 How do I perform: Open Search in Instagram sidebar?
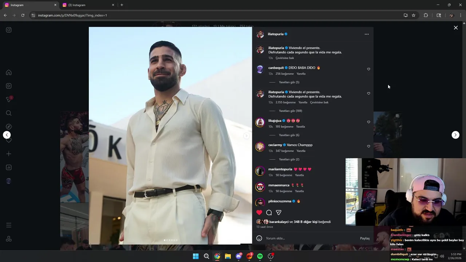9,113
